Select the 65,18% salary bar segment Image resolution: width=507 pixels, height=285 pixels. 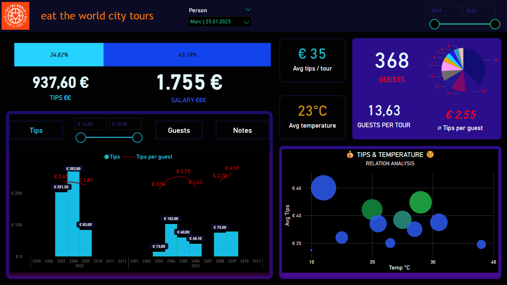coord(187,55)
